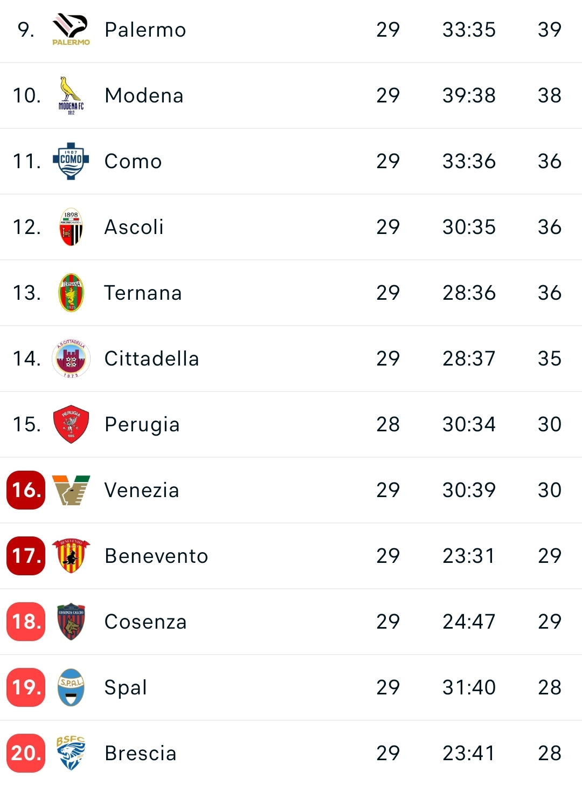The image size is (582, 785).
Task: Tap the S.P.A.L. oval logo
Action: click(71, 687)
